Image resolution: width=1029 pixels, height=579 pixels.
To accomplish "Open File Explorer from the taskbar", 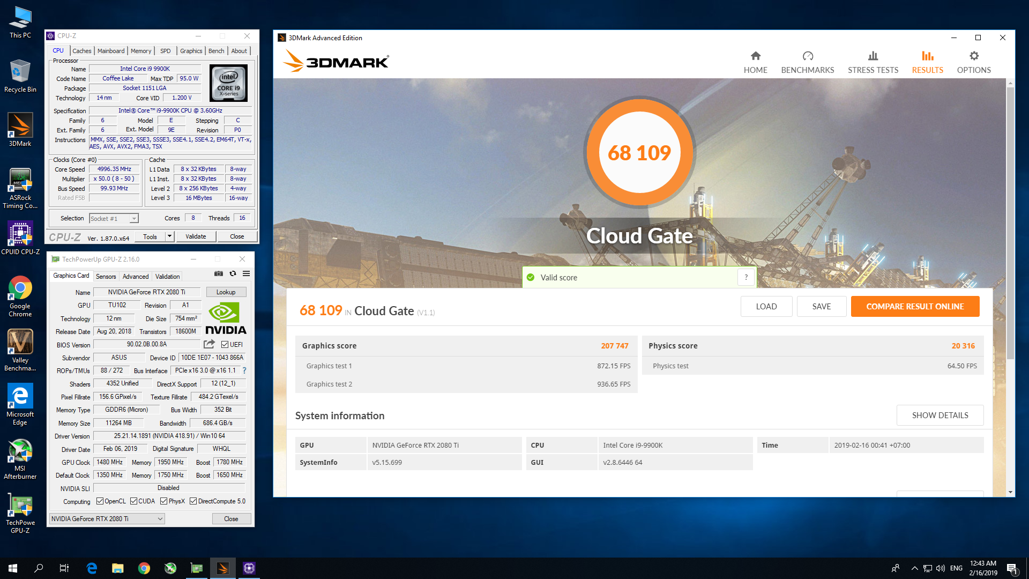I will [x=118, y=568].
